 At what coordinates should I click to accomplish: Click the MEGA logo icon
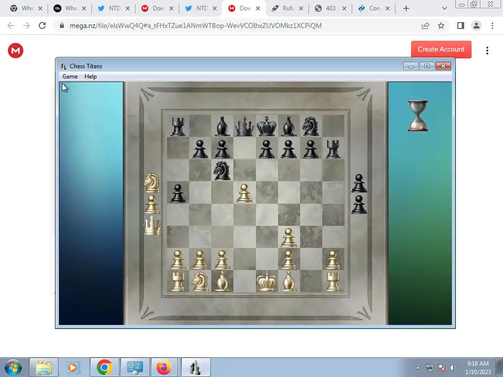[x=15, y=51]
